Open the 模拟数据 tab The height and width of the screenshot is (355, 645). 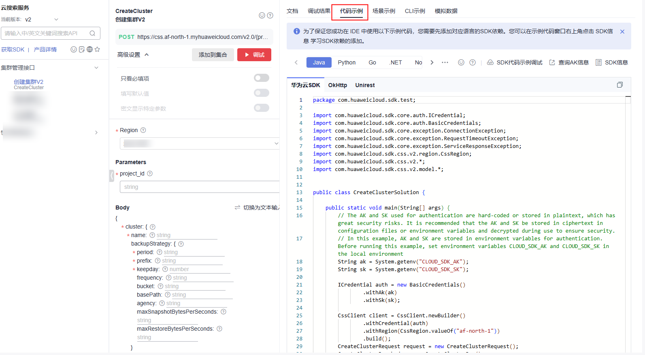click(x=446, y=11)
